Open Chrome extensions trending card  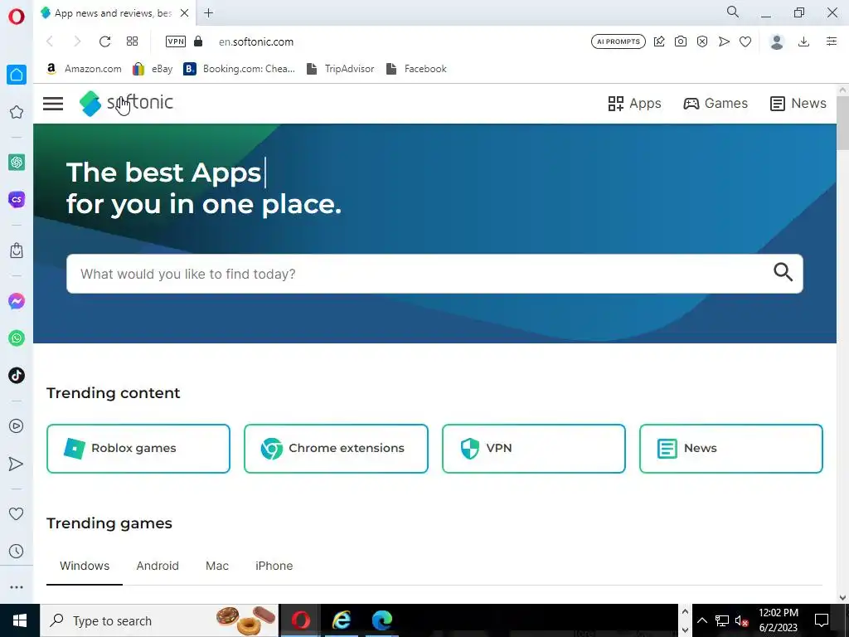point(337,449)
